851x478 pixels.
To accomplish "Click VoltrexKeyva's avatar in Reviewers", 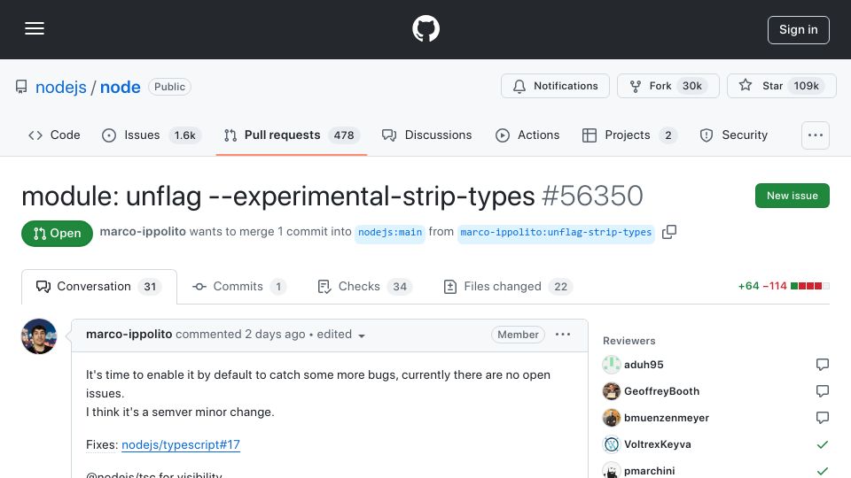I will [x=612, y=444].
